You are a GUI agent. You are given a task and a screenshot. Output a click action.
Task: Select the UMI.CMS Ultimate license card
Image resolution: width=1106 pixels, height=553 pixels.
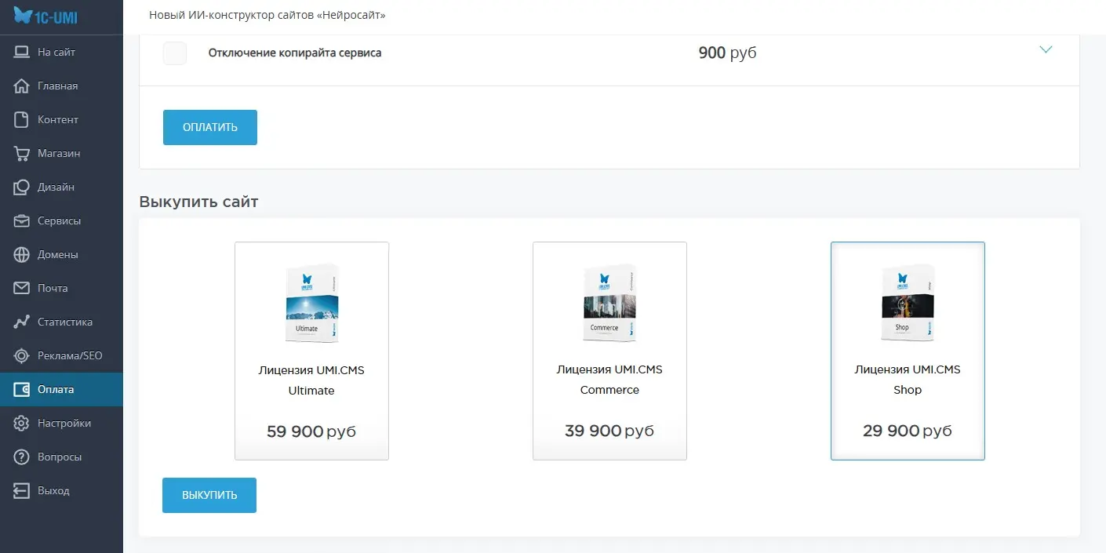pos(311,351)
